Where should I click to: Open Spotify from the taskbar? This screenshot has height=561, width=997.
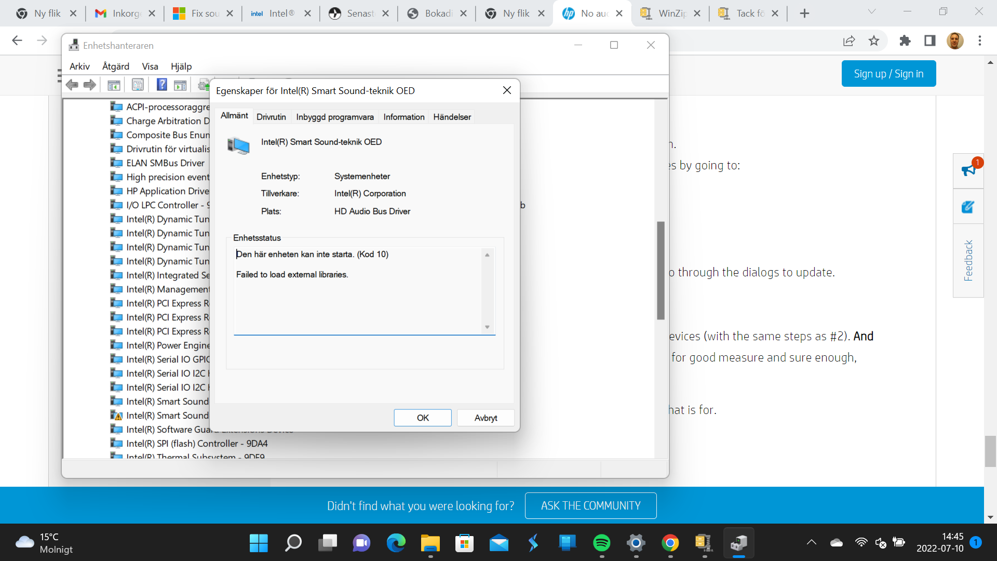pyautogui.click(x=602, y=543)
